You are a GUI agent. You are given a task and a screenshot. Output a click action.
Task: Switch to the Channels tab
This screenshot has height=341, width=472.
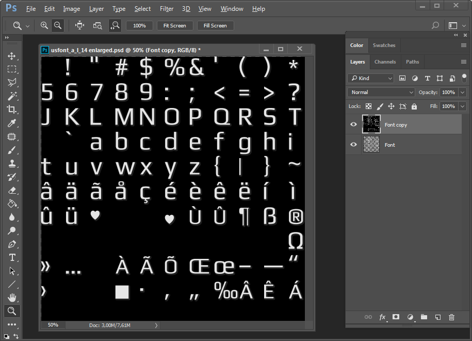[x=385, y=62]
